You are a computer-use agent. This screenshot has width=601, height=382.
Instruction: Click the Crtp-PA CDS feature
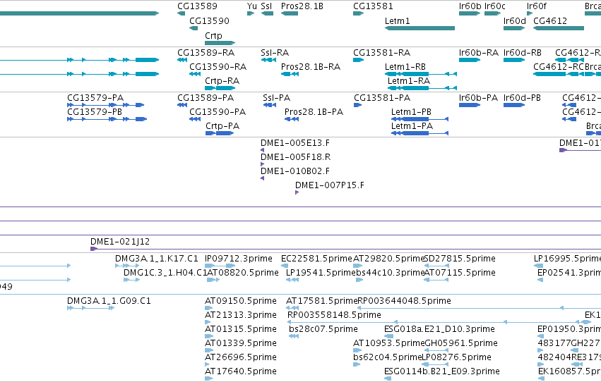(x=220, y=133)
